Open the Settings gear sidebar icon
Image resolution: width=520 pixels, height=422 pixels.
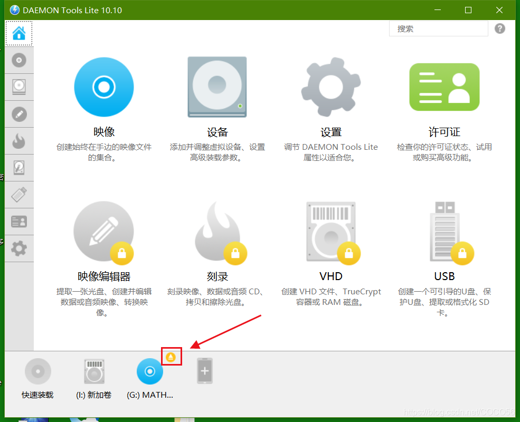[x=19, y=248]
